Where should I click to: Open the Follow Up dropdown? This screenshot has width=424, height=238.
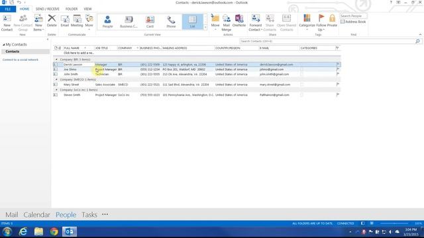click(x=321, y=23)
